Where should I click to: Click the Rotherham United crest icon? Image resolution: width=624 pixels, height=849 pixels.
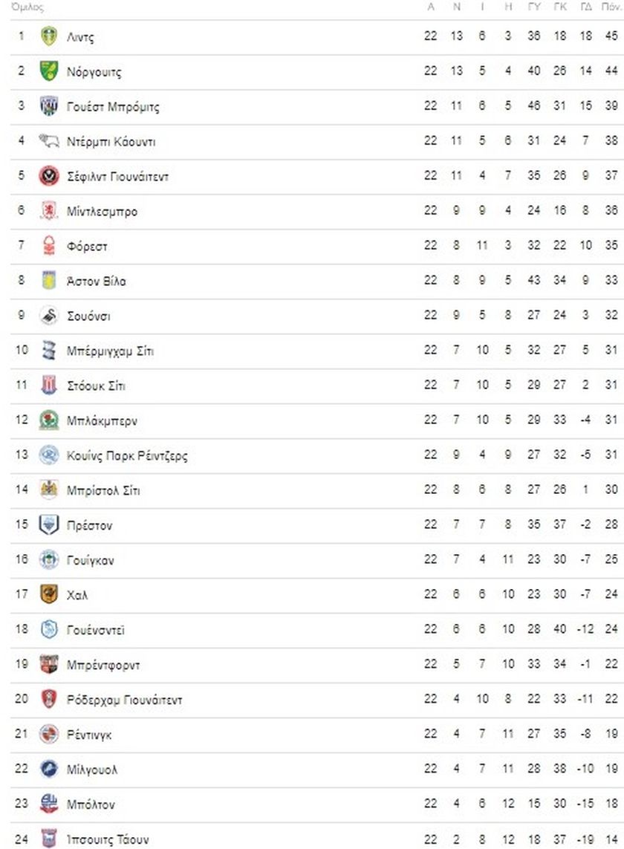coord(49,699)
